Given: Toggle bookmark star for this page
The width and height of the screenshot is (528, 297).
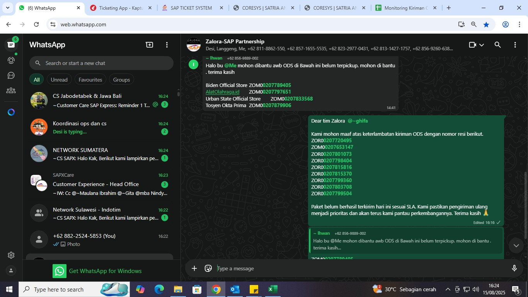Looking at the screenshot, I should tap(486, 24).
